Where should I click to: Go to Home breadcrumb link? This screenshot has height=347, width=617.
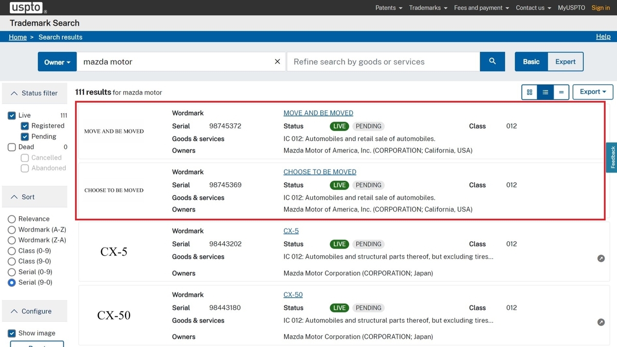point(17,37)
